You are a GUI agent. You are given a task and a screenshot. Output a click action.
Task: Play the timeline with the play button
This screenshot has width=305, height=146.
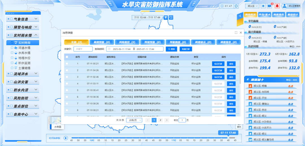[66, 138]
